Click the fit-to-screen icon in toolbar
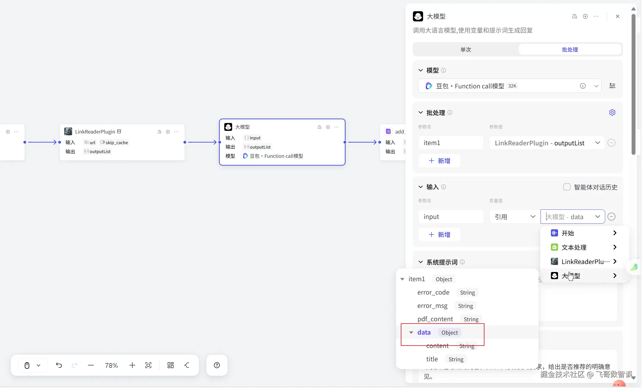642x388 pixels. [148, 365]
